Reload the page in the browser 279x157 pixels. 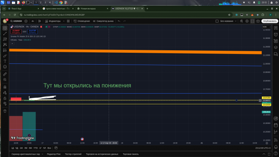click(15, 15)
